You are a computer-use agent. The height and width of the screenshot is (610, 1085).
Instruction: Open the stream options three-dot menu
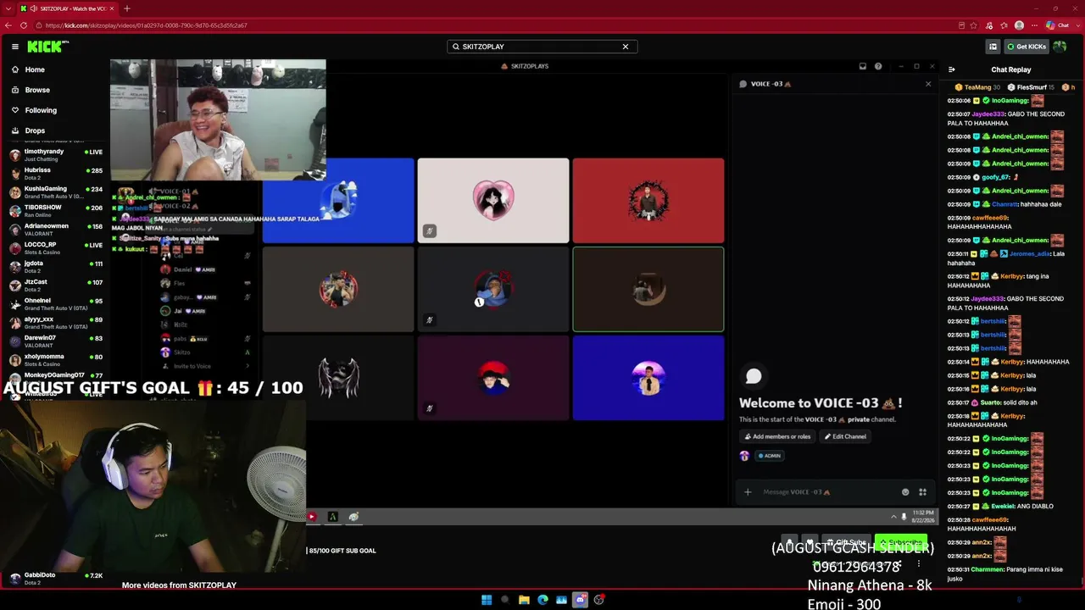click(919, 563)
